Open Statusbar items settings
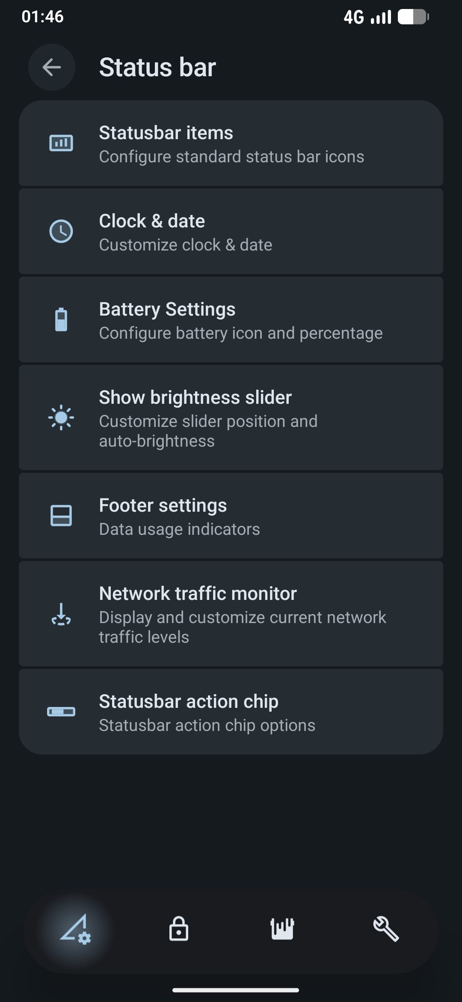 tap(231, 143)
